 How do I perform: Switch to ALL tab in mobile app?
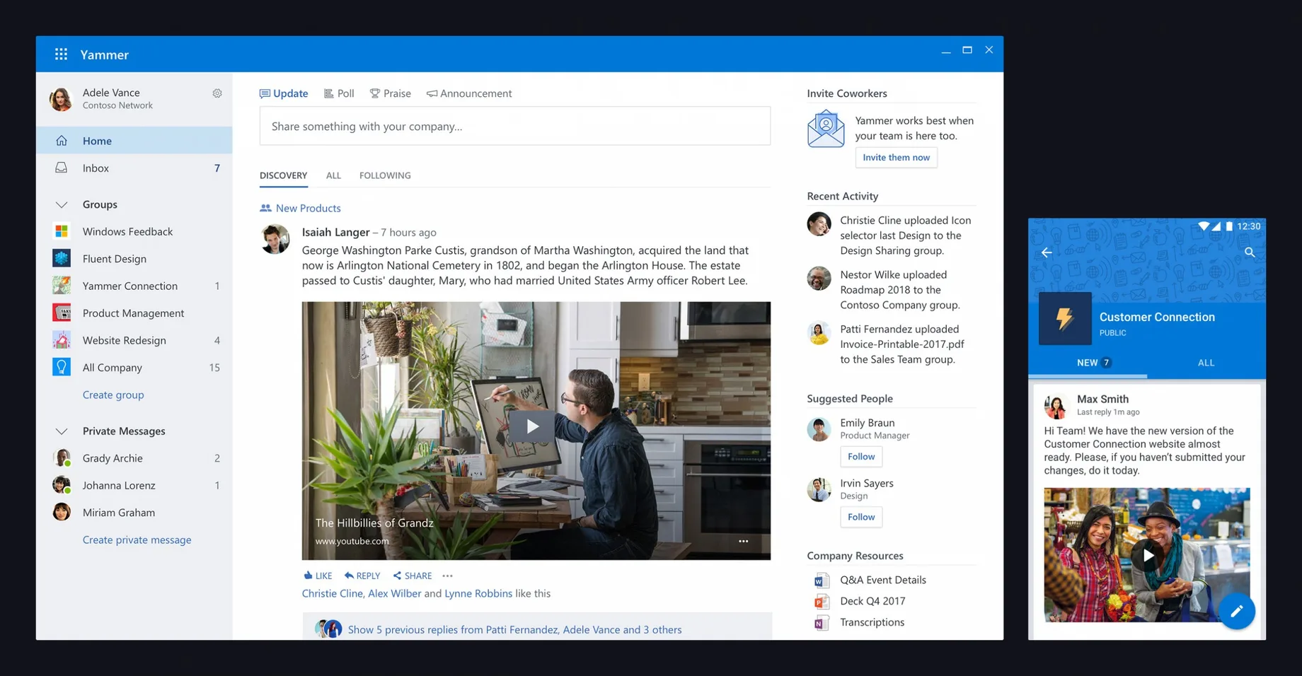click(x=1206, y=363)
